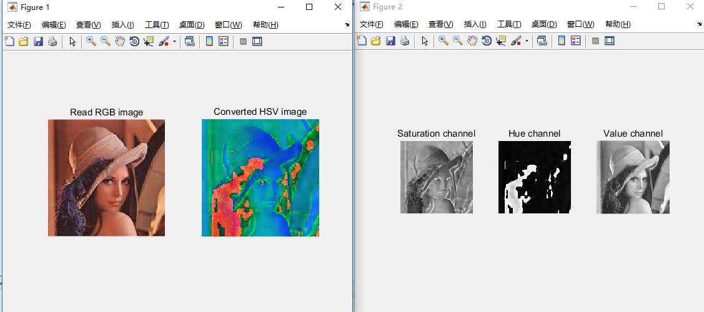Open 查看(V) menu in Figure 1
This screenshot has height=312, width=704.
pos(89,25)
